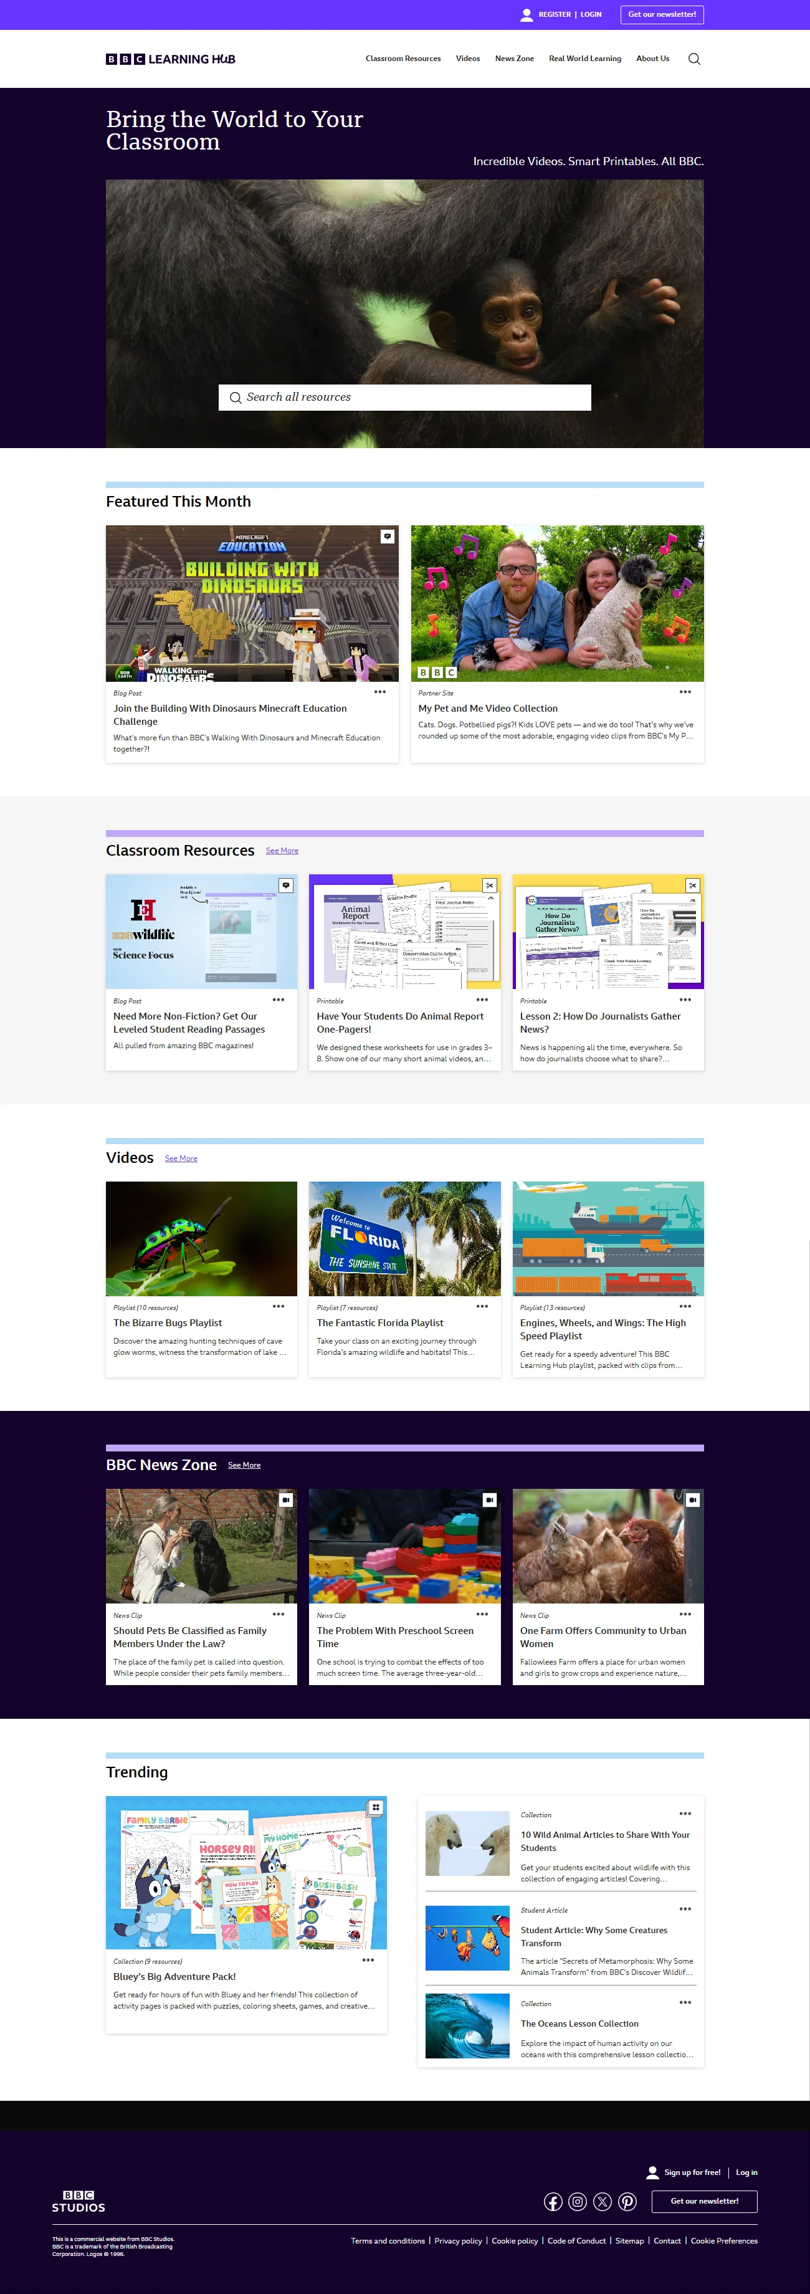
Task: Expand options for The Bizarre Bugs Playlist
Action: 279,1306
